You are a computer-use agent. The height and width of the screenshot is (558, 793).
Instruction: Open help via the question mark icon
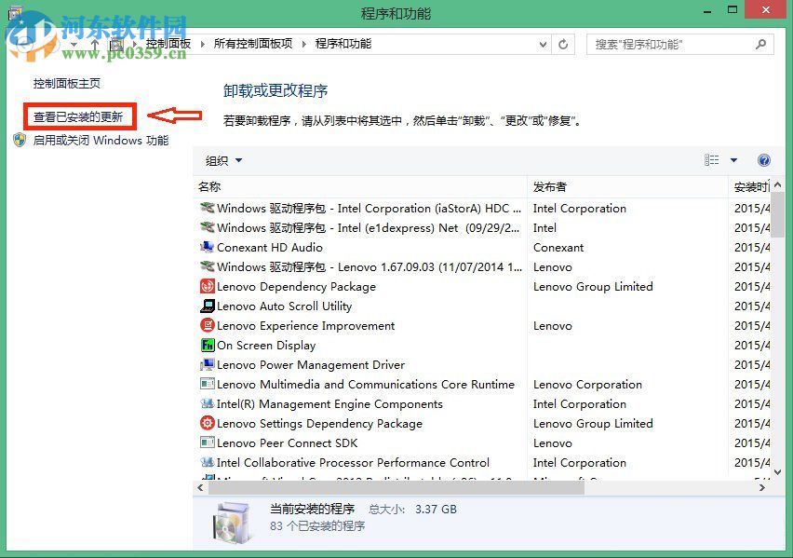click(764, 159)
